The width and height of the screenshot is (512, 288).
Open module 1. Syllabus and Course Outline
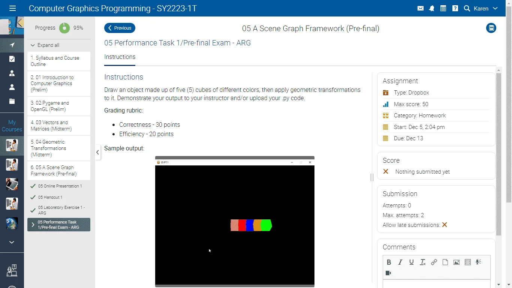coord(59,61)
